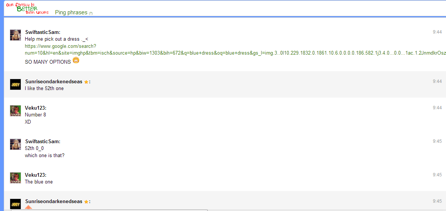Click SwiftasticSam's name above '52th 0_0'
Screen dimensions: 446x211
(42, 141)
